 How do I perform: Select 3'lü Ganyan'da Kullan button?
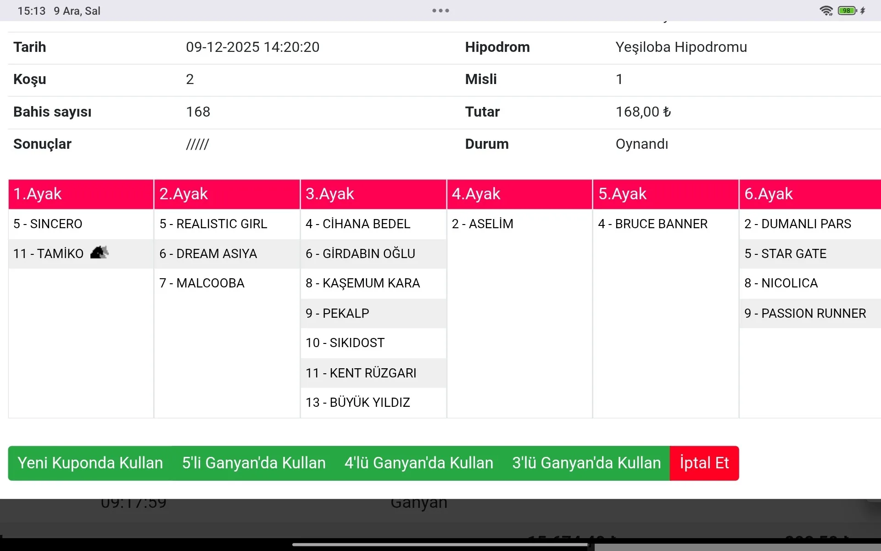point(586,463)
